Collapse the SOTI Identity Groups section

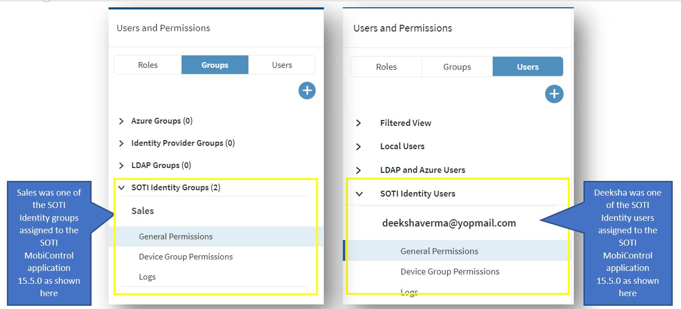(x=121, y=188)
